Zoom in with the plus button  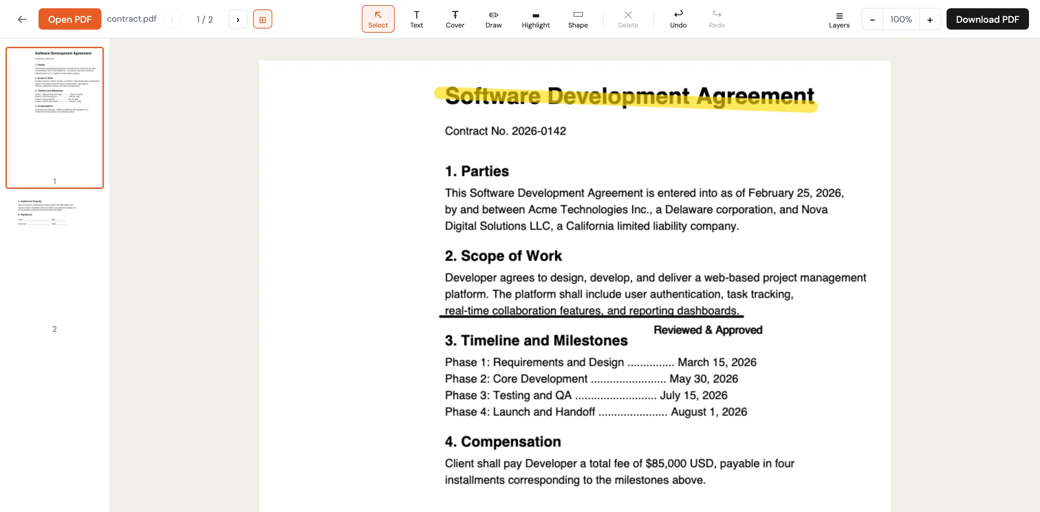(x=930, y=19)
